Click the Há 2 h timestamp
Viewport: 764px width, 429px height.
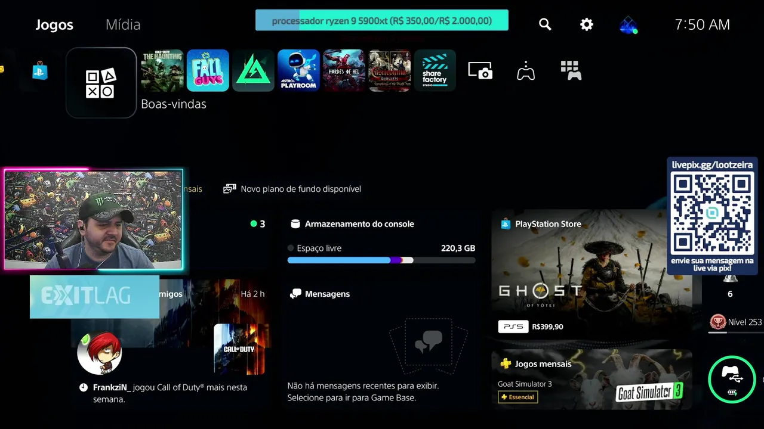point(252,294)
